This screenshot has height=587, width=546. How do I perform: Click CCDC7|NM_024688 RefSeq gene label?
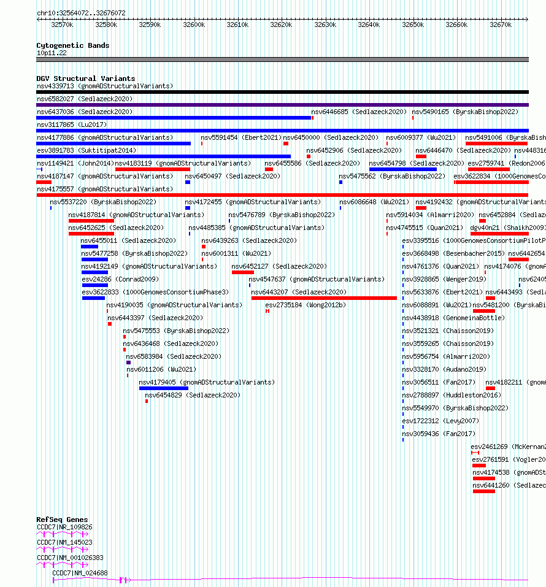(x=80, y=573)
